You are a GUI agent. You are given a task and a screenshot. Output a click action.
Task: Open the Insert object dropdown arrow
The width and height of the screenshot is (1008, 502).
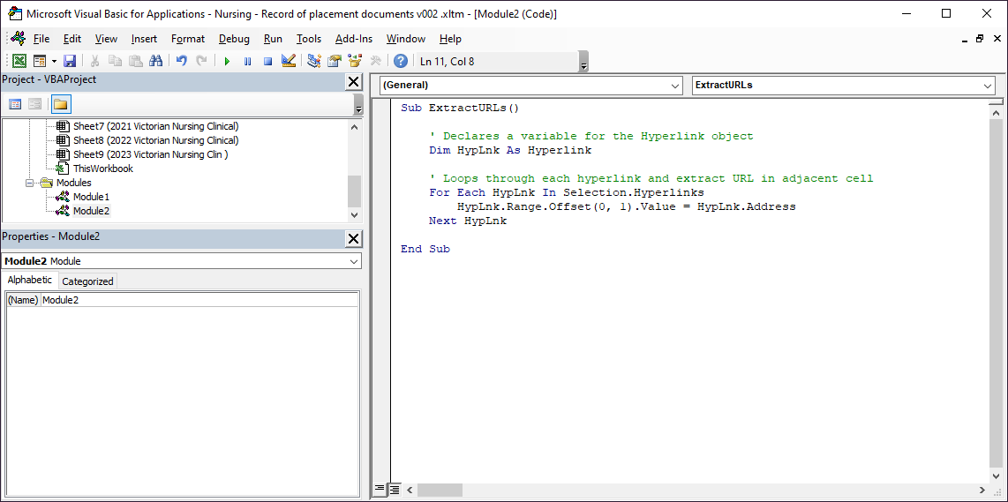[x=54, y=61]
